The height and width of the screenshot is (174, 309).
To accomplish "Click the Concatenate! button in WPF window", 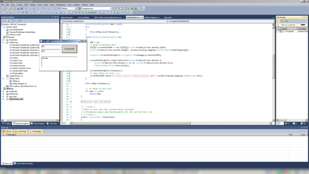I will [x=69, y=49].
